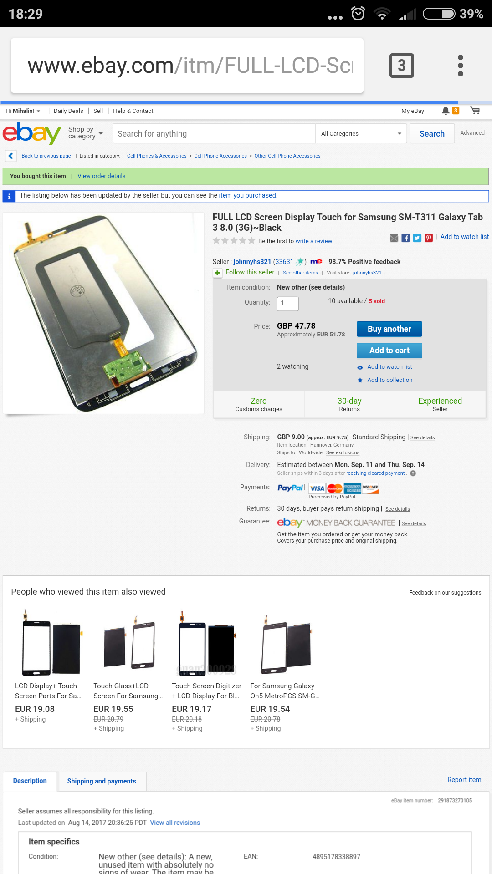Expand the Shop by category dropdown
The width and height of the screenshot is (492, 874).
[x=86, y=133]
